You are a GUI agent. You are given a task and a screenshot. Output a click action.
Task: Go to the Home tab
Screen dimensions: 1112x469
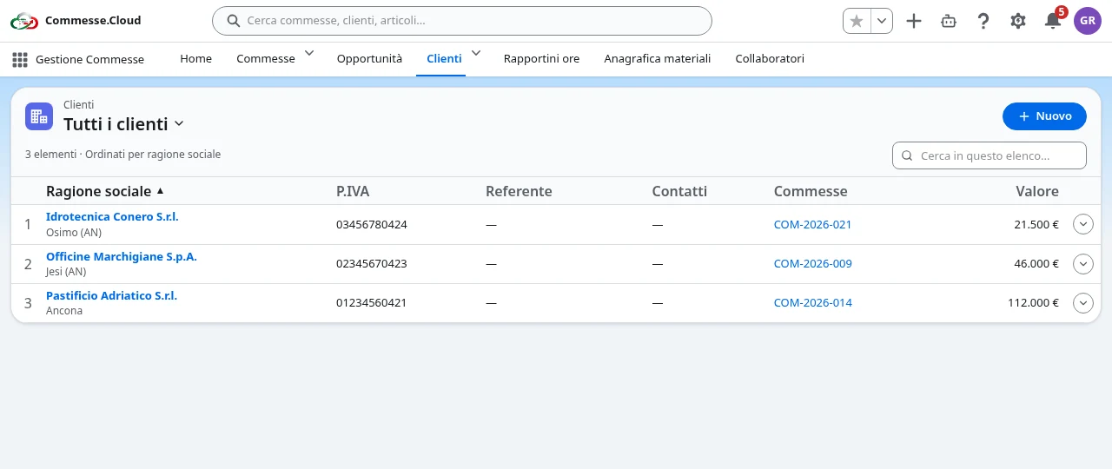(196, 59)
